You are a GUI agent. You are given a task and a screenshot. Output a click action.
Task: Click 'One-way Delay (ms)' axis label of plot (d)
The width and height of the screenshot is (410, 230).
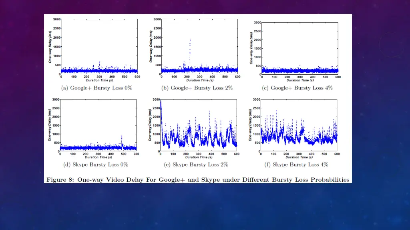(x=49, y=125)
